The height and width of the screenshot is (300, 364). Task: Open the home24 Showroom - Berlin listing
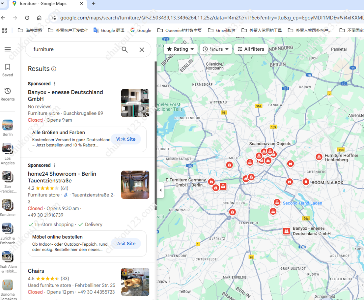click(62, 177)
